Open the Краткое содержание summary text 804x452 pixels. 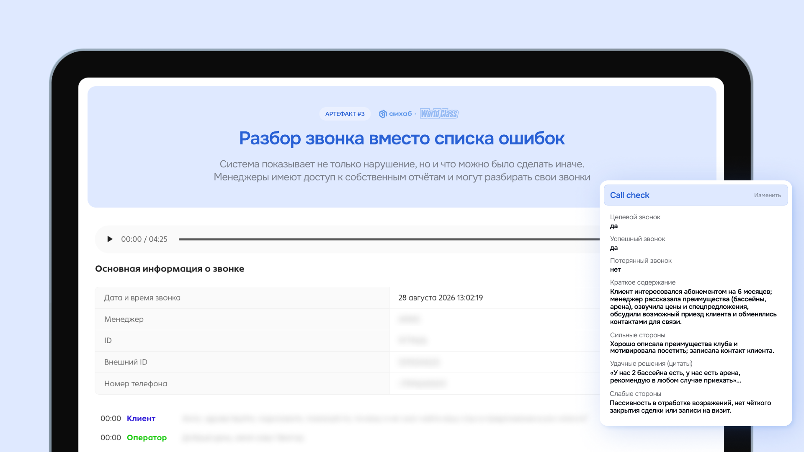click(693, 307)
